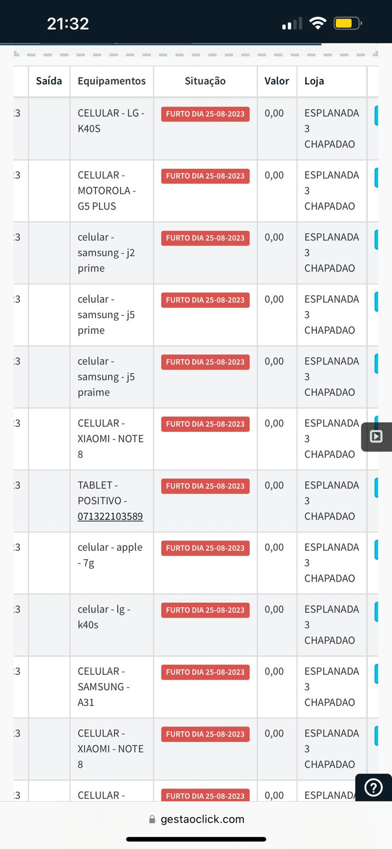Click the Situação column header
Image resolution: width=392 pixels, height=849 pixels.
205,81
